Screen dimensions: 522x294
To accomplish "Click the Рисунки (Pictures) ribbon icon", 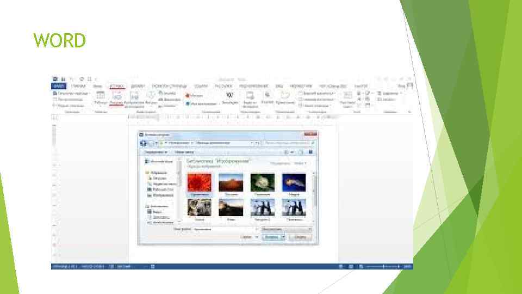I will pos(116,99).
